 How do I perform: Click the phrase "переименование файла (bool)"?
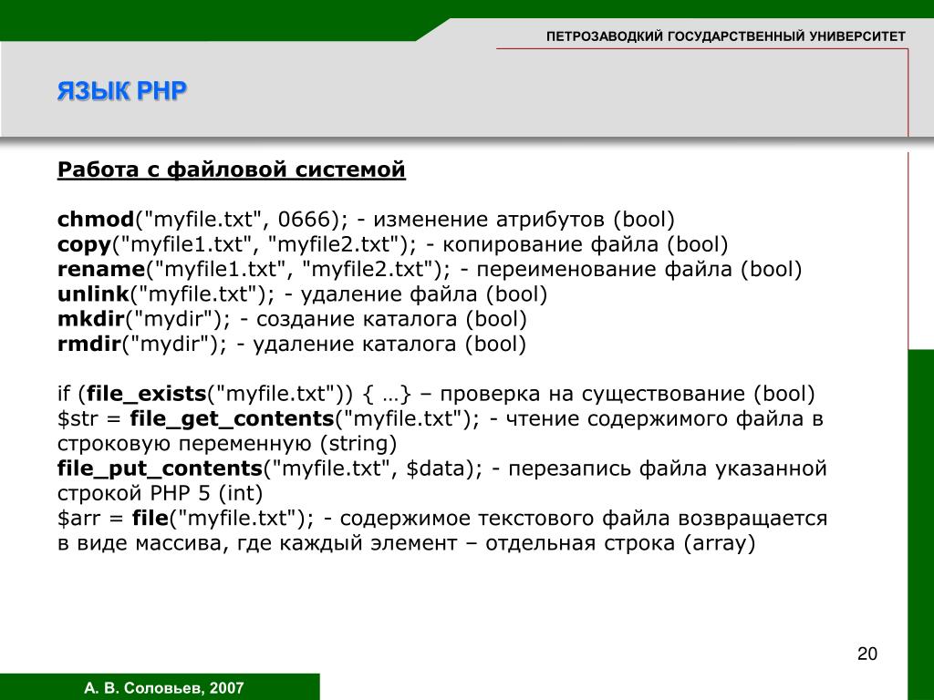click(639, 270)
